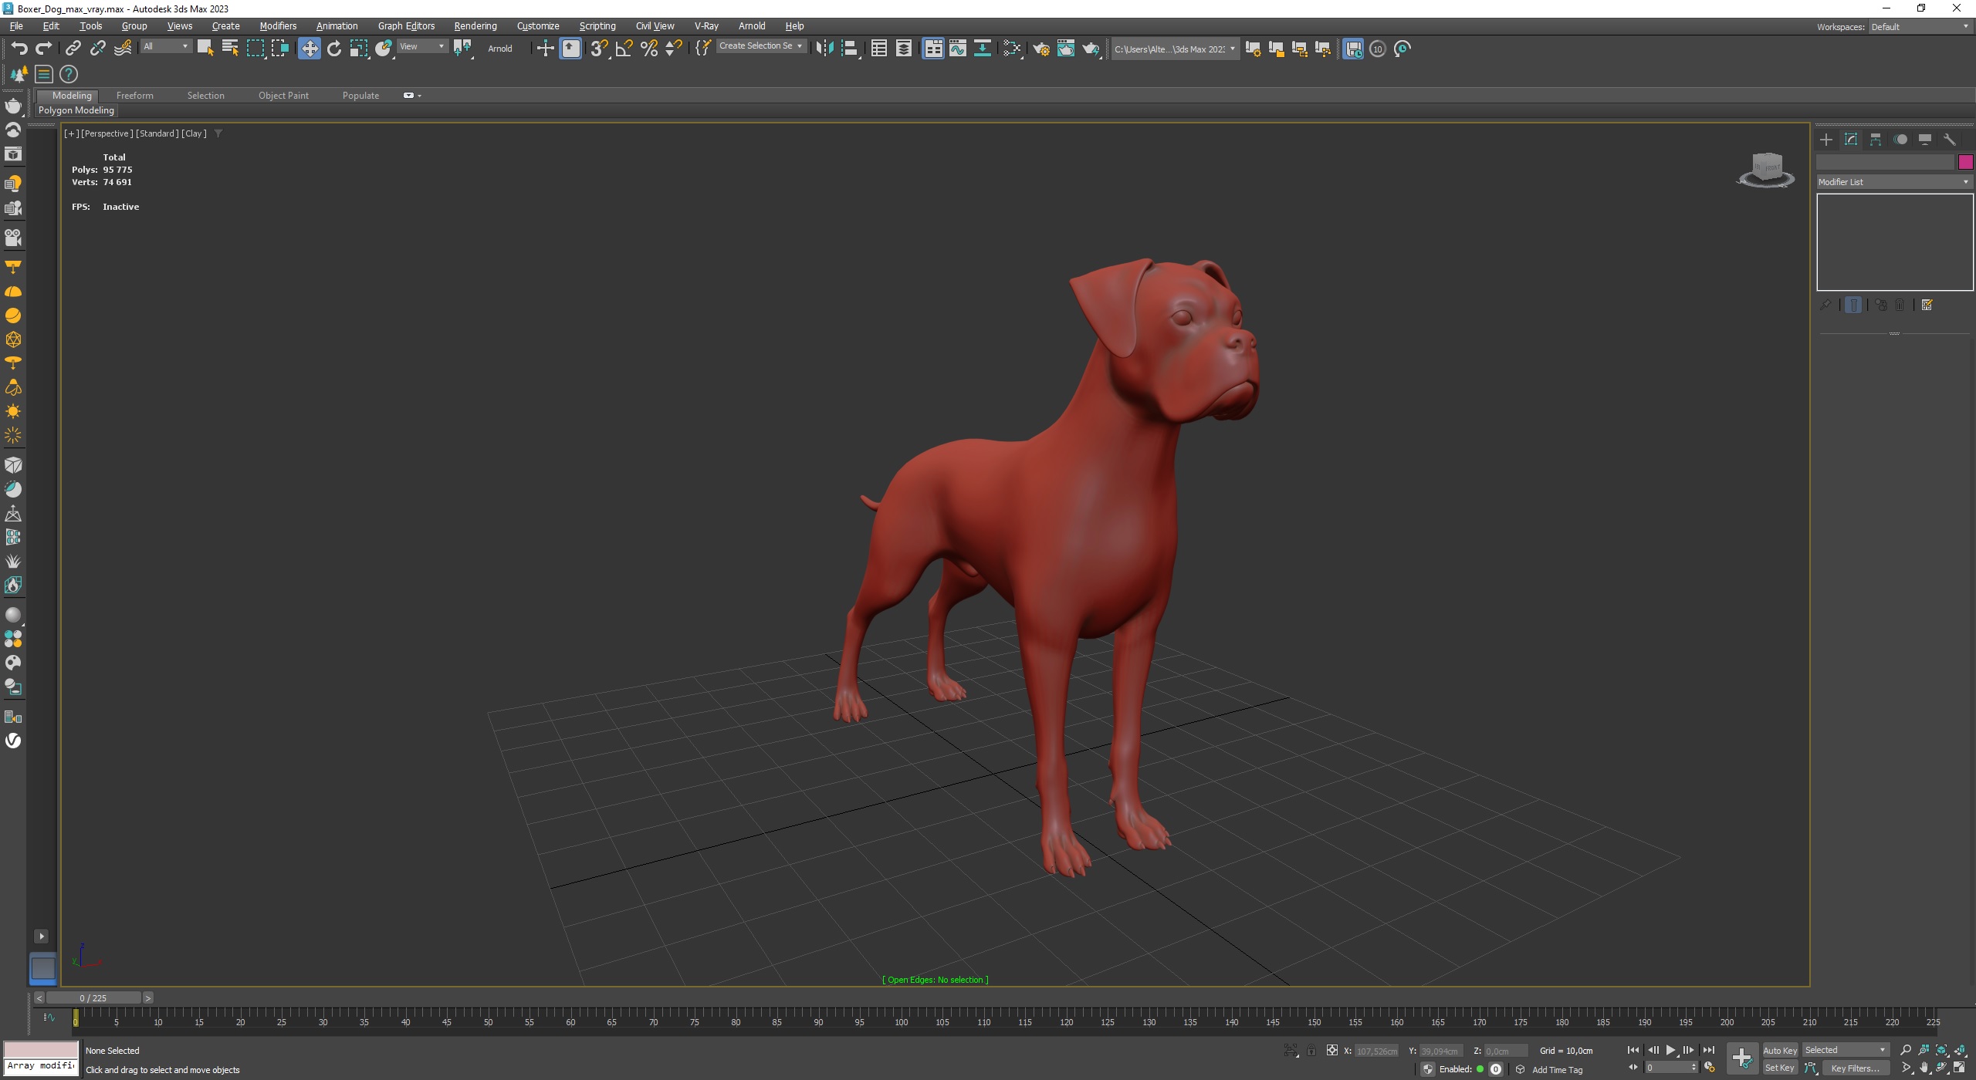
Task: Click the Key Filters button
Action: tap(1855, 1068)
